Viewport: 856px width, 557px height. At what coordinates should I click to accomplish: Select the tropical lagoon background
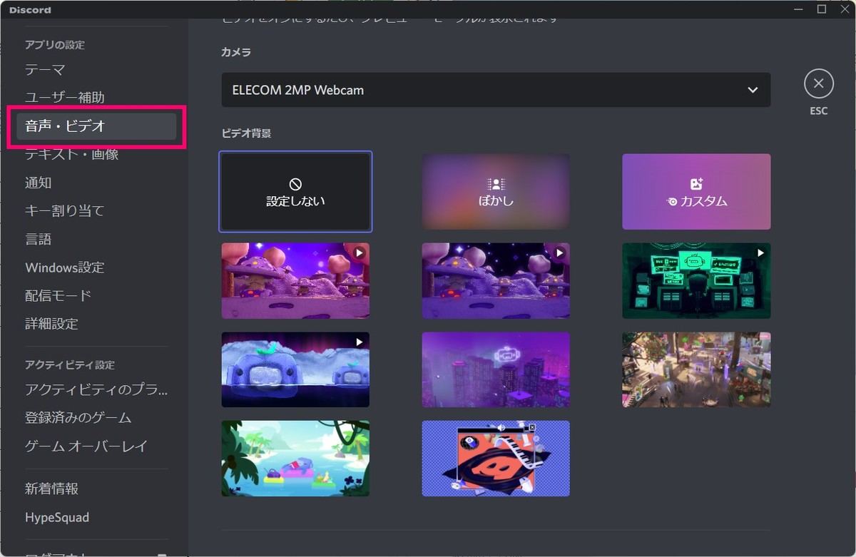click(x=295, y=459)
